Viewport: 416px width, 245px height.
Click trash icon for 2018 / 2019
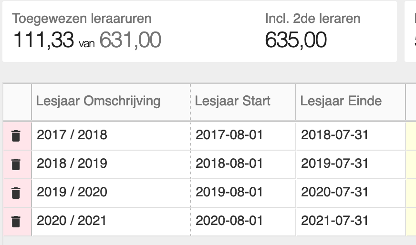click(16, 164)
